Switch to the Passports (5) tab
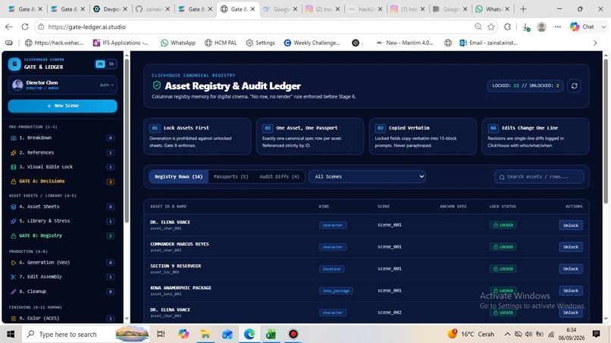 point(230,176)
